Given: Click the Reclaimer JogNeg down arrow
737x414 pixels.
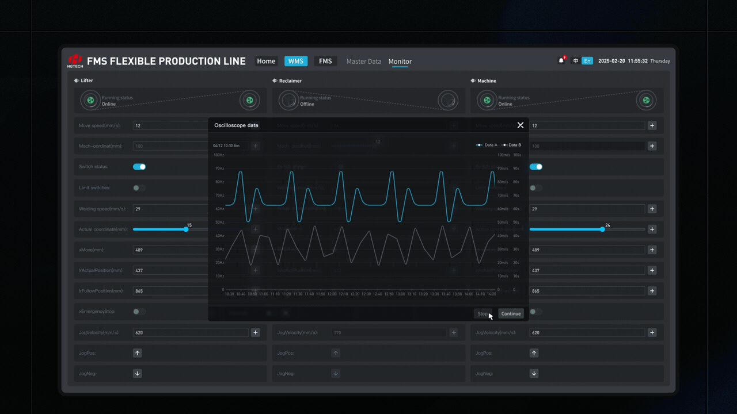Looking at the screenshot, I should tap(336, 374).
